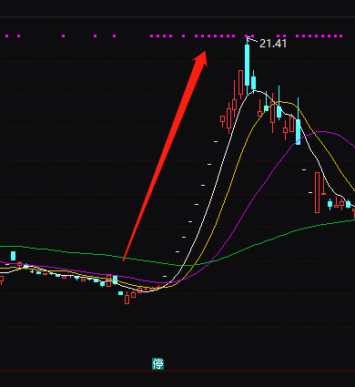Viewport: 355px width, 387px height.
Task: Click the dark red horizontal line at the bottom
Action: [x=177, y=371]
